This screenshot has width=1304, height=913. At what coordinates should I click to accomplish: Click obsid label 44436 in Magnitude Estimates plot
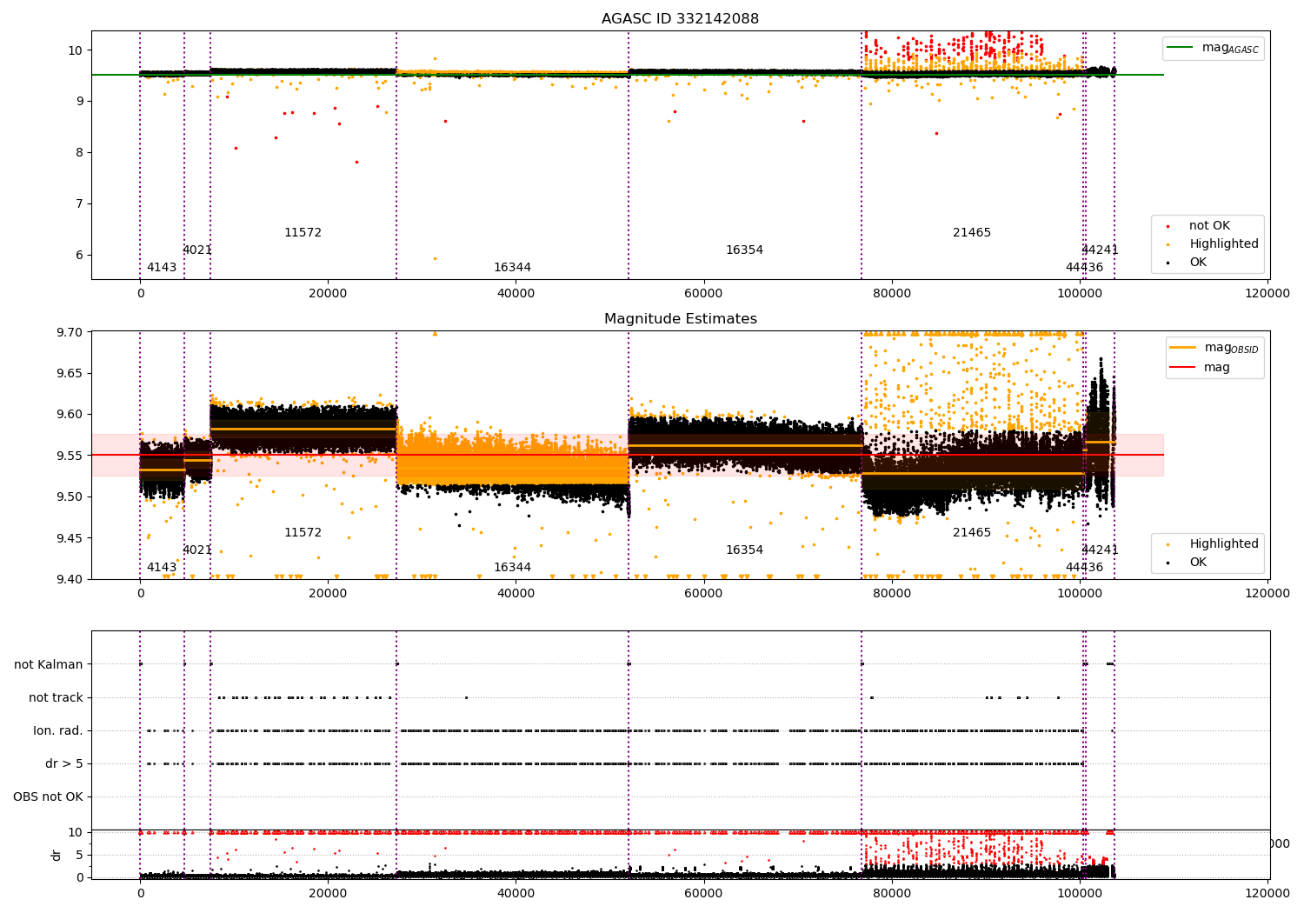(1084, 568)
